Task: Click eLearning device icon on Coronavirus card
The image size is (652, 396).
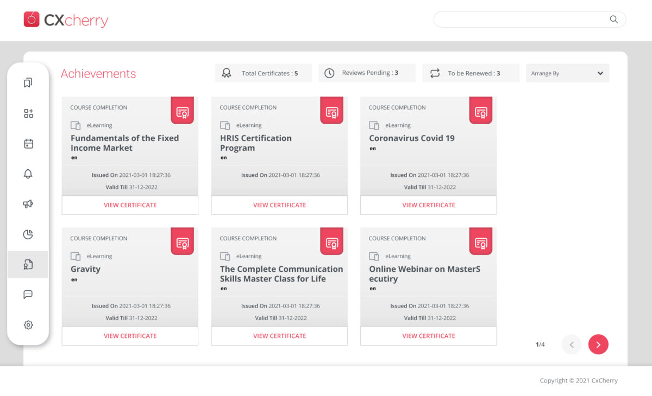Action: point(374,125)
